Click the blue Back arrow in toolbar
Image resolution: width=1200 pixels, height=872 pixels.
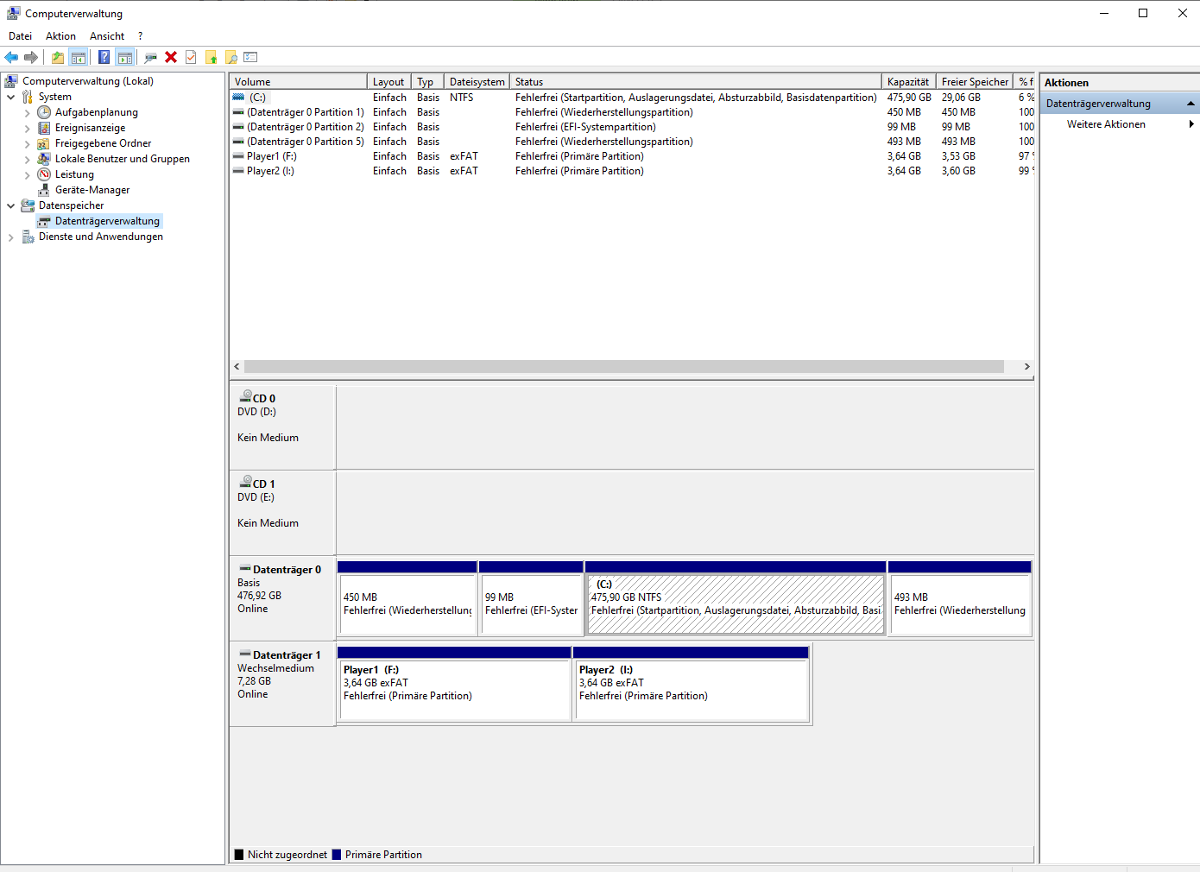(x=11, y=57)
